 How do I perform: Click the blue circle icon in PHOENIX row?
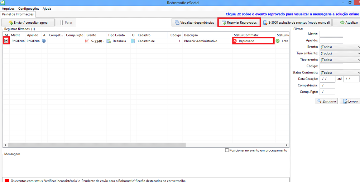(x=44, y=41)
